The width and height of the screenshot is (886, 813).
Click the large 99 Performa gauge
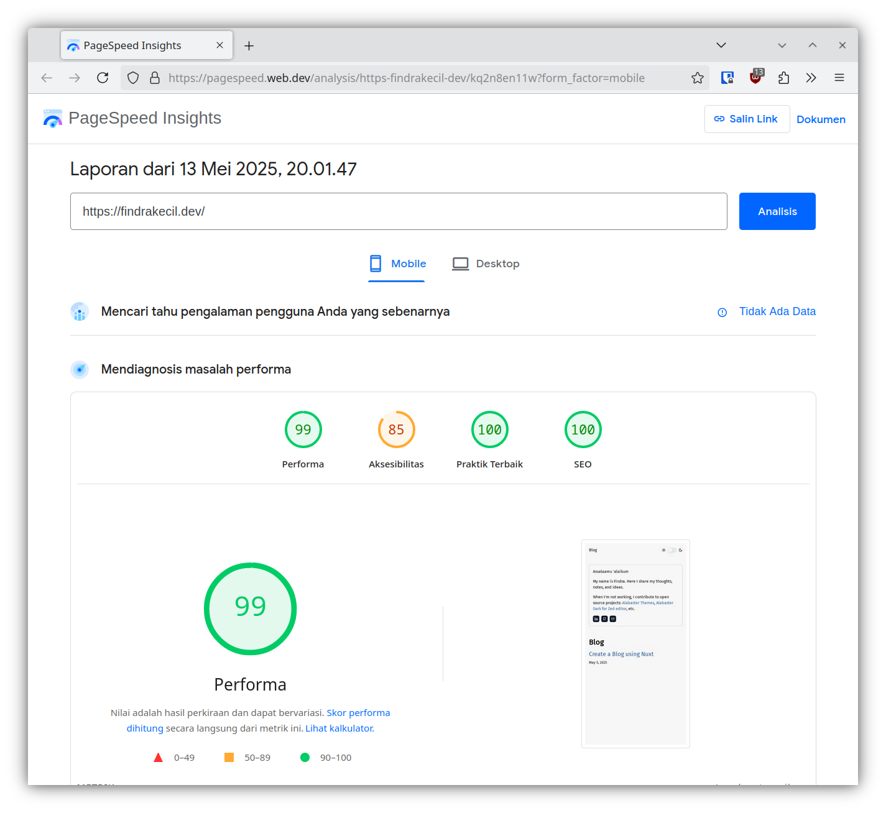(x=250, y=609)
